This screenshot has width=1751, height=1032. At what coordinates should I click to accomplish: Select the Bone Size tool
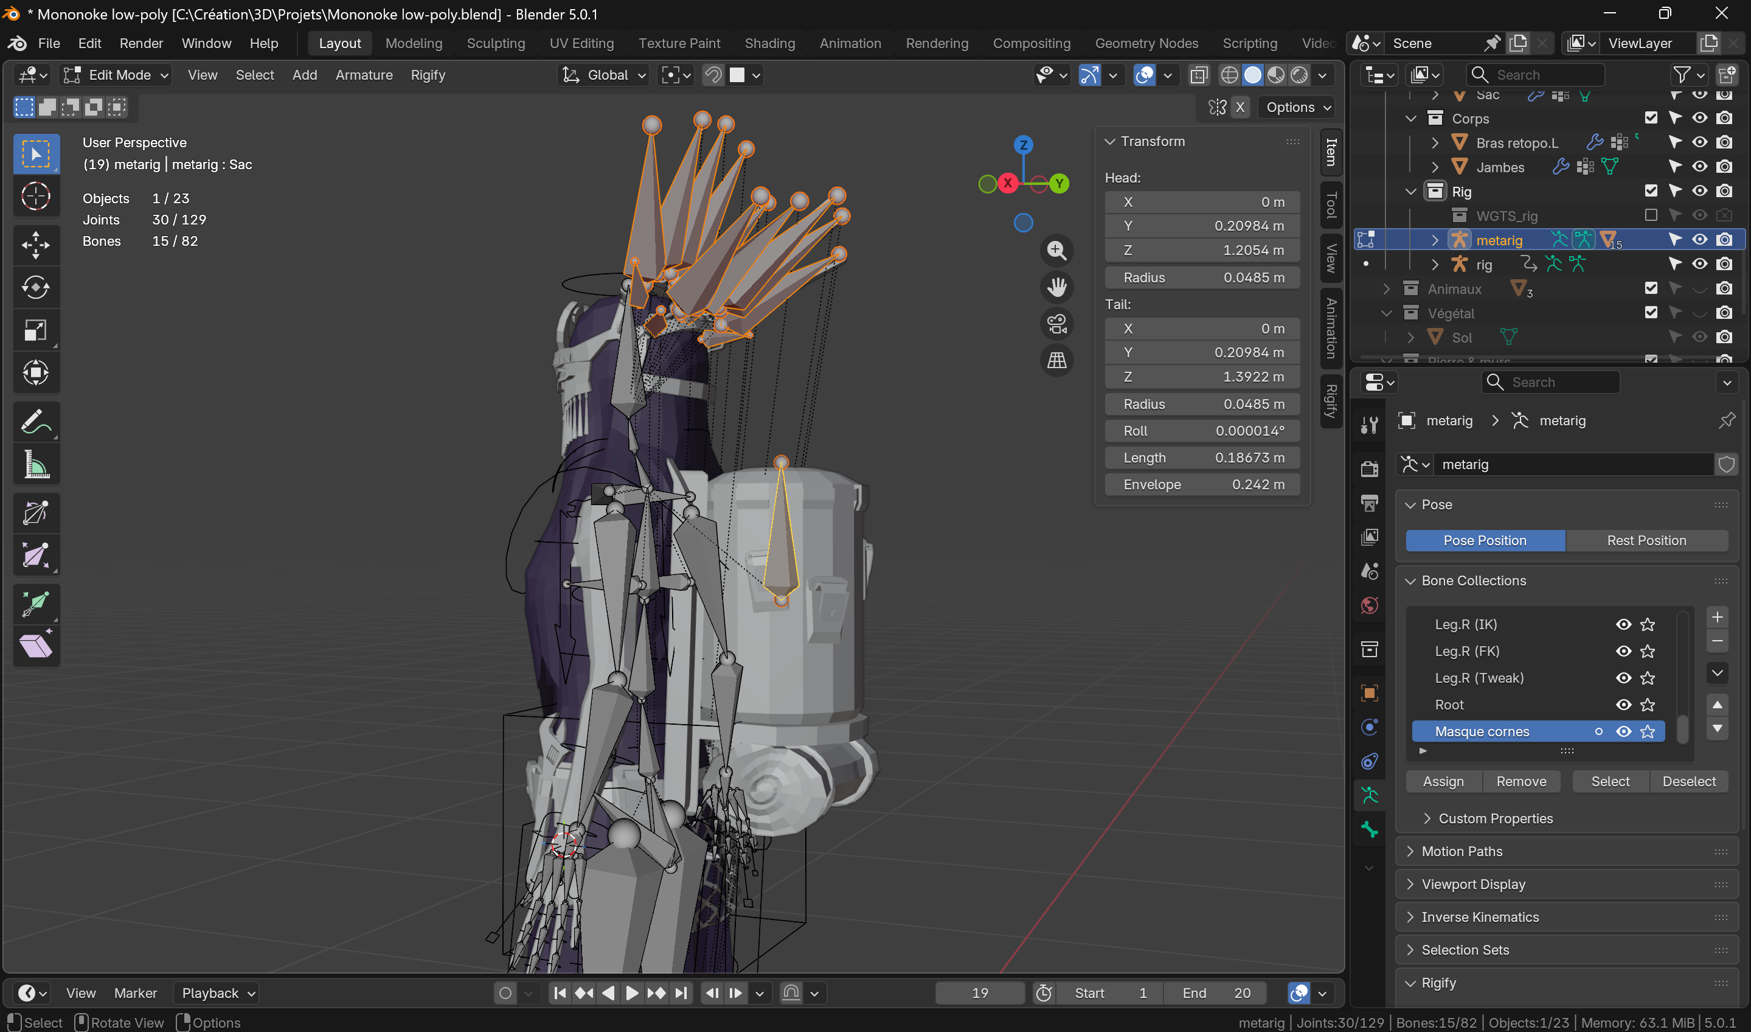pos(35,556)
